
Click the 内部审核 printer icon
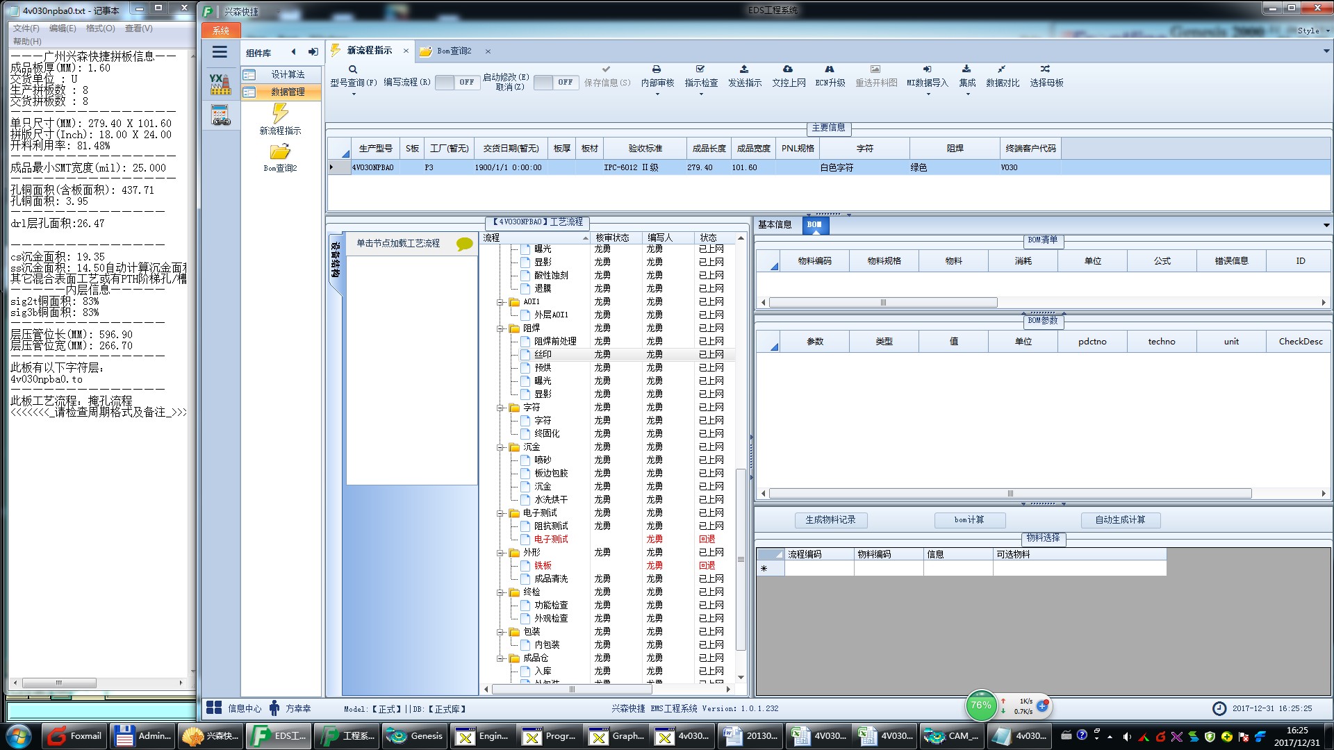657,69
